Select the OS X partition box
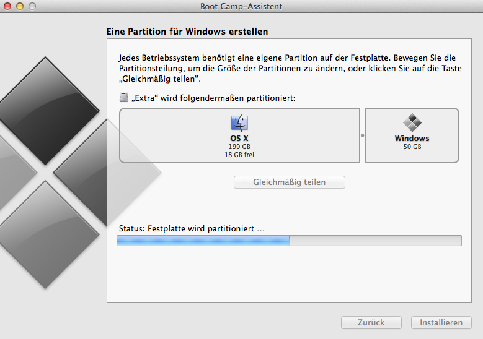483x339 pixels. (240, 135)
